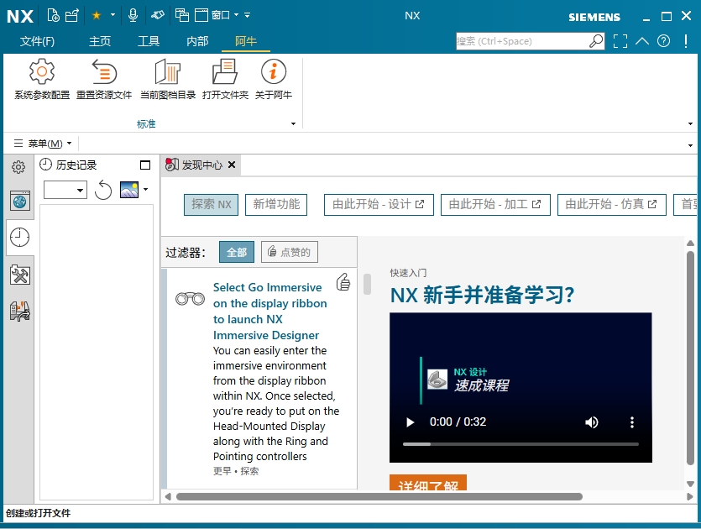Open the 关于阿牛 info icon
Image resolution: width=701 pixels, height=529 pixels.
(274, 72)
